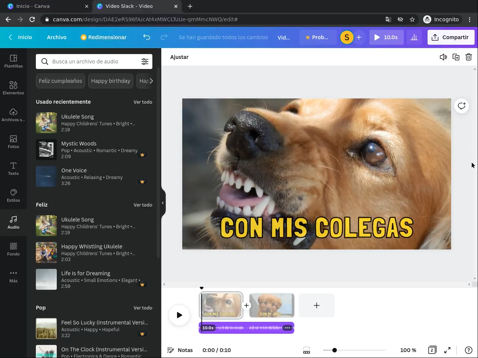
Task: Switch to the Elementos sidebar tab
Action: [x=13, y=88]
